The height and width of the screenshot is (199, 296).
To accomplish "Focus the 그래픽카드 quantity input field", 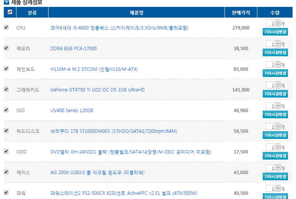I will point(270,85).
